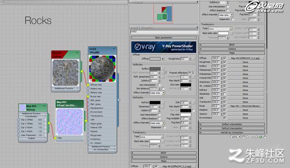Click the Diffuse map input socket on rock2
The width and height of the screenshot is (290, 168).
coord(88,85)
